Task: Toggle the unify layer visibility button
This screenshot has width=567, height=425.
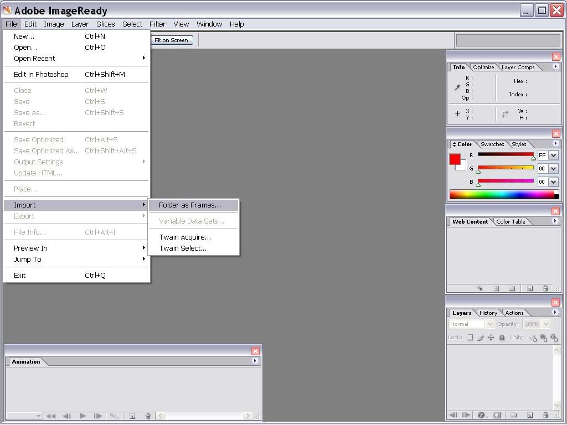Action: tap(543, 338)
